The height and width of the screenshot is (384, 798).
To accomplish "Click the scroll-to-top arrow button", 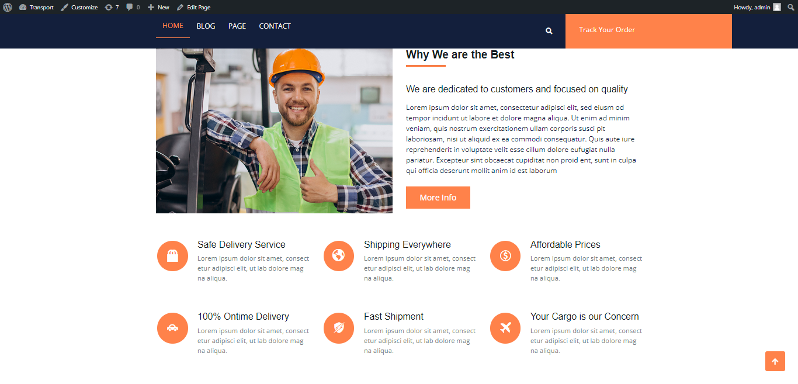I will tap(775, 361).
